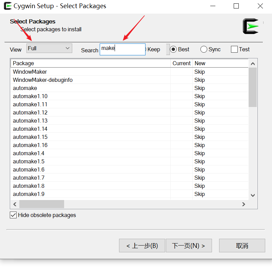Select the Sync radio button
This screenshot has width=272, height=271.
click(x=204, y=49)
